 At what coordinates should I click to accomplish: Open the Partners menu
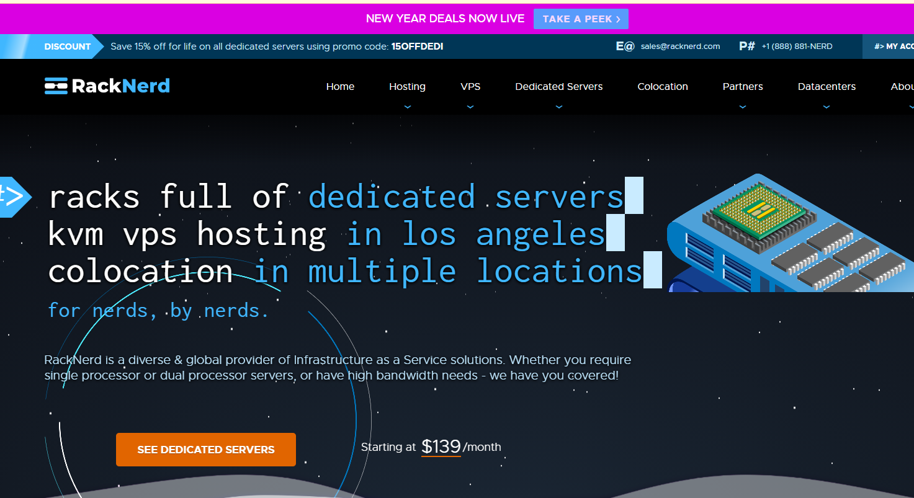pos(743,87)
